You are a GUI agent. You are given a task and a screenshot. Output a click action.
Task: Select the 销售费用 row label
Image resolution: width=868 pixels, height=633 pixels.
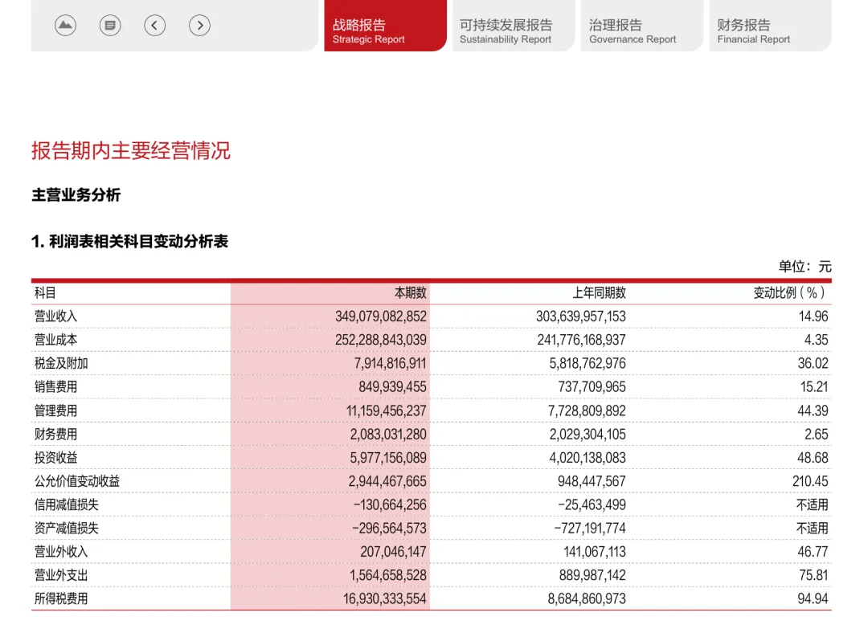(x=56, y=387)
